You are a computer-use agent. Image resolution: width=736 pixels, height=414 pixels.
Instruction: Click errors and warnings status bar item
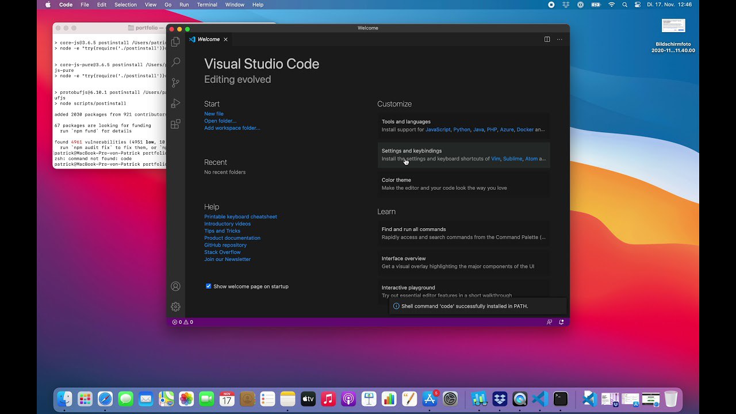pos(182,322)
